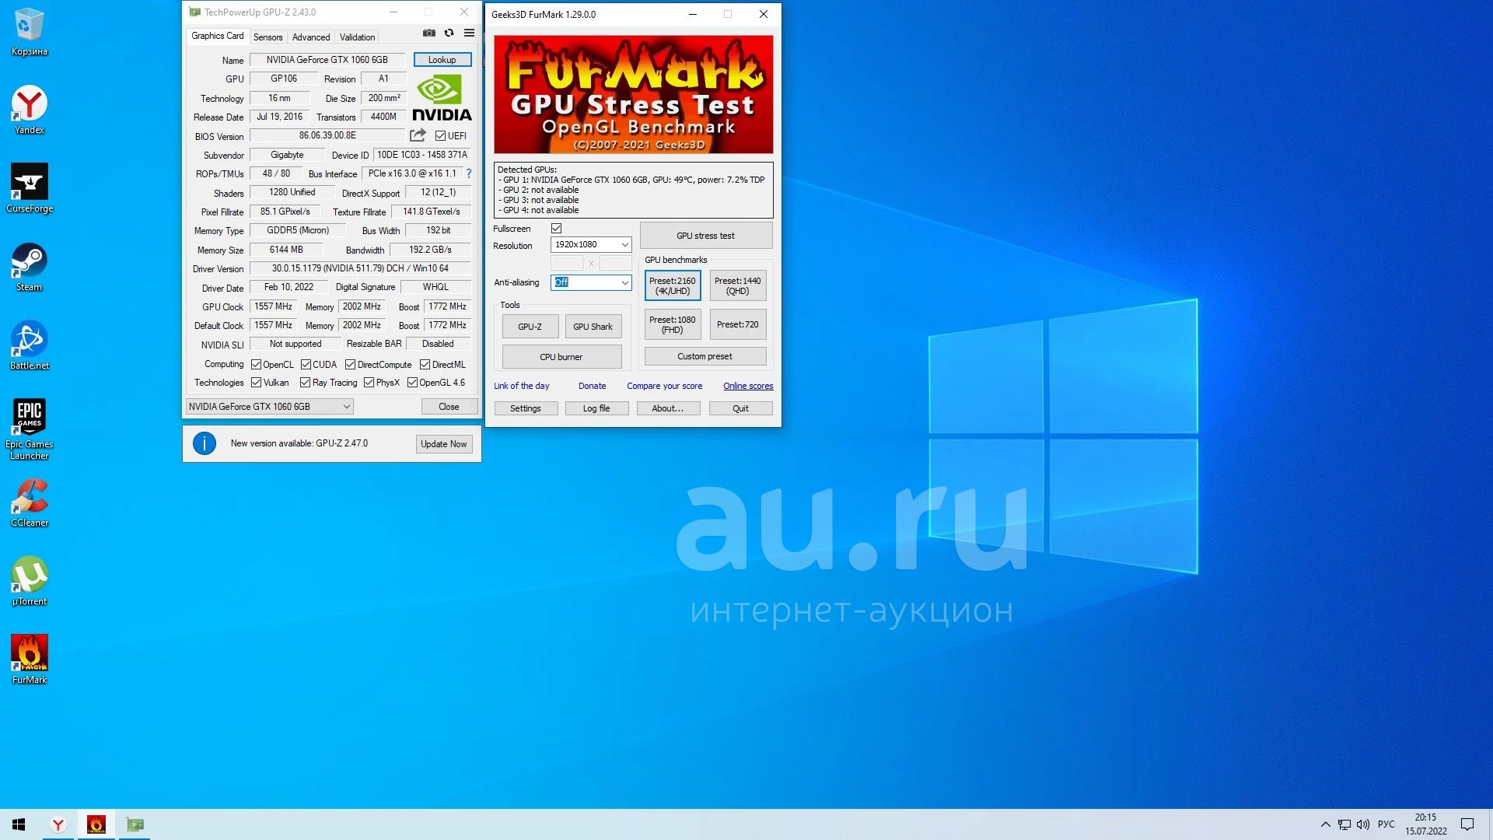The height and width of the screenshot is (840, 1493).
Task: Open FurMark Settings
Action: tap(526, 408)
